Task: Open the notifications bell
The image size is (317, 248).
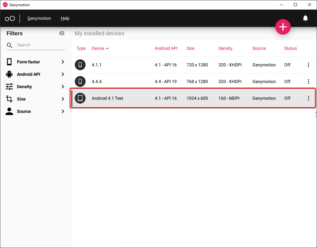Action: [305, 18]
